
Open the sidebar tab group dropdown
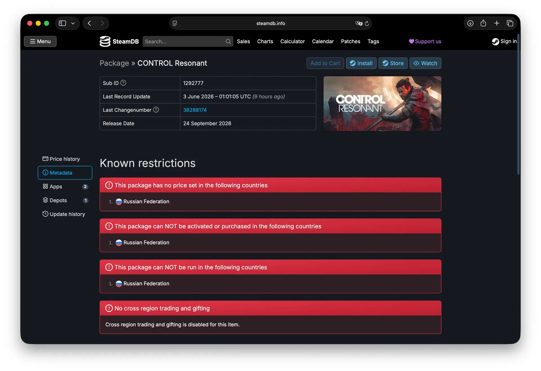pyautogui.click(x=73, y=23)
